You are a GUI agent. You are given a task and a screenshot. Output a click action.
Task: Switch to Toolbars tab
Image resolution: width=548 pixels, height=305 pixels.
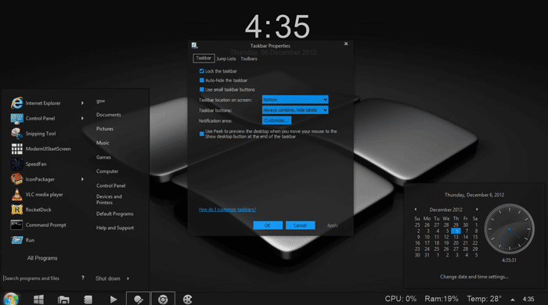(x=249, y=59)
